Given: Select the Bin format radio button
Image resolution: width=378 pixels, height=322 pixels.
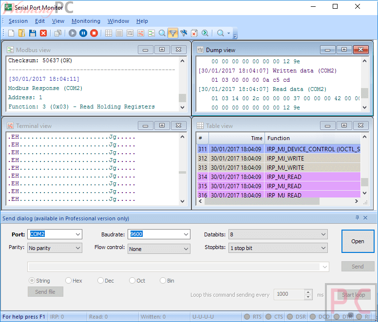Looking at the screenshot, I should tap(163, 281).
